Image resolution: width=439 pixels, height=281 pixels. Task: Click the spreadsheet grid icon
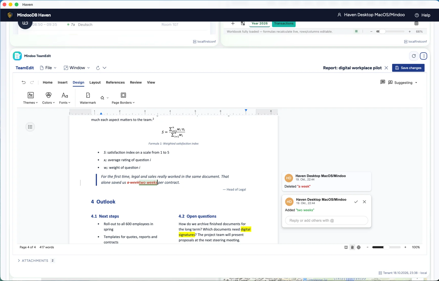416,24
